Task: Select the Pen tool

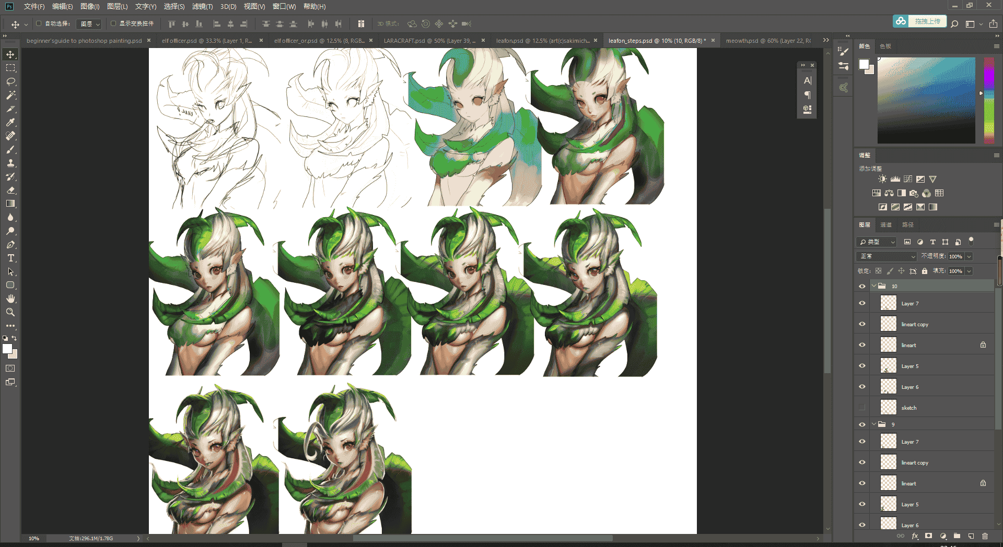Action: click(10, 244)
